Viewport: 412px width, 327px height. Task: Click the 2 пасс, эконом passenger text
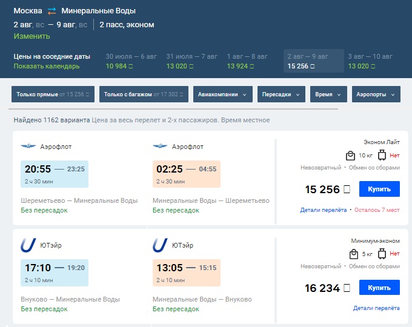pyautogui.click(x=127, y=25)
